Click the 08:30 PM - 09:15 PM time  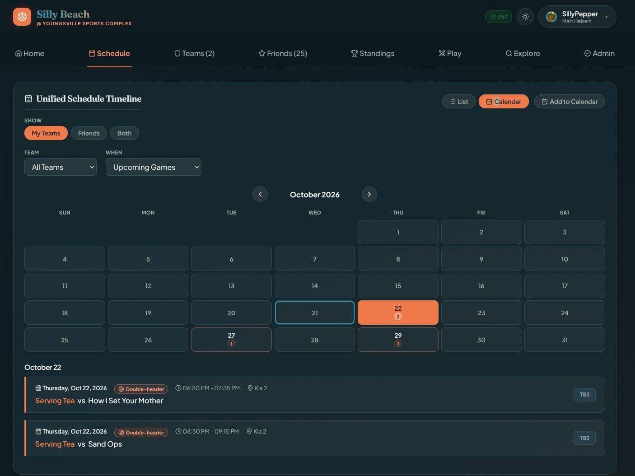207,431
